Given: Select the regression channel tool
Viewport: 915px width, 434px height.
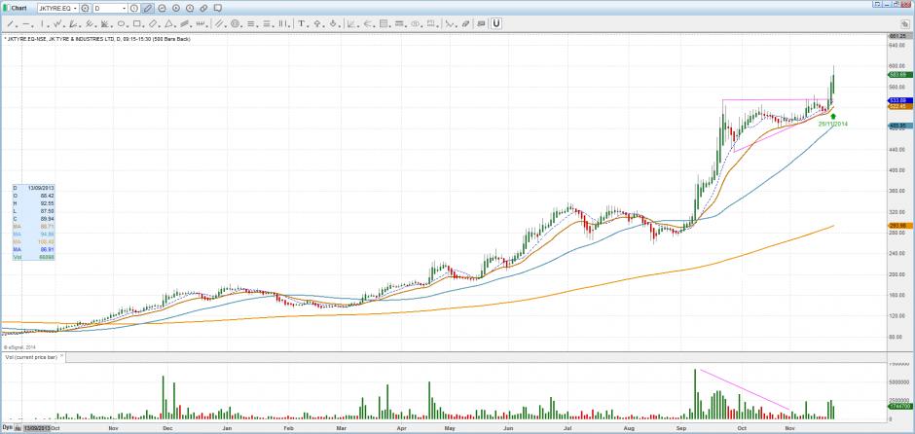Looking at the screenshot, I should (x=73, y=23).
